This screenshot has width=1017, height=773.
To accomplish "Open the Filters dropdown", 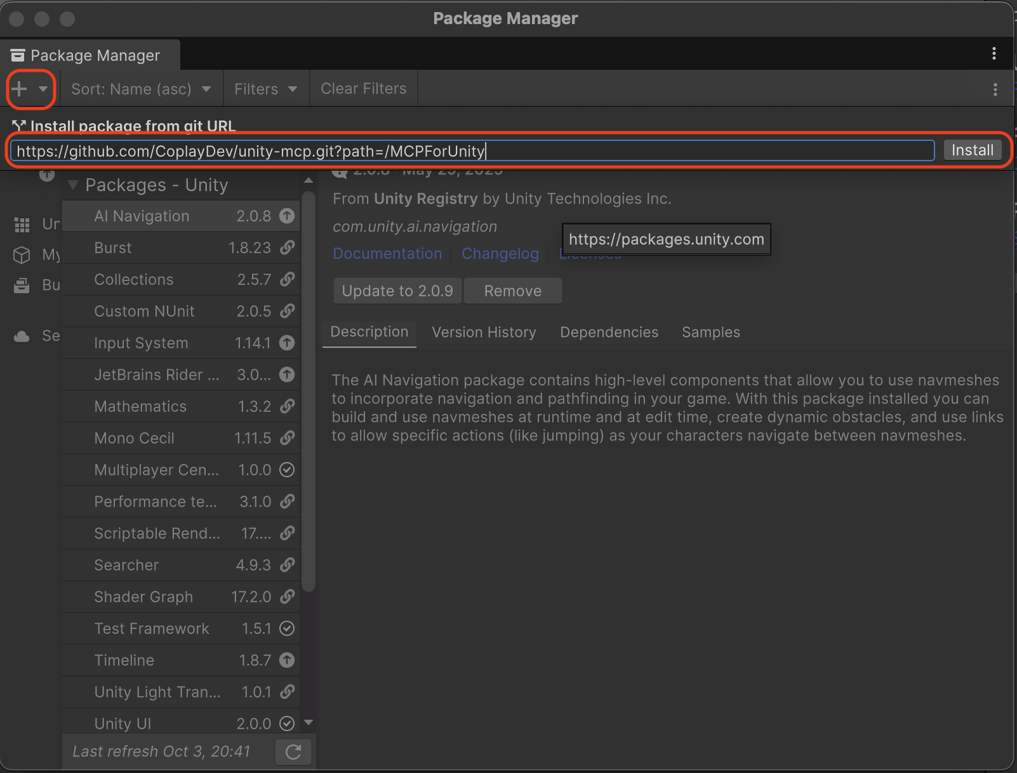I will click(265, 89).
